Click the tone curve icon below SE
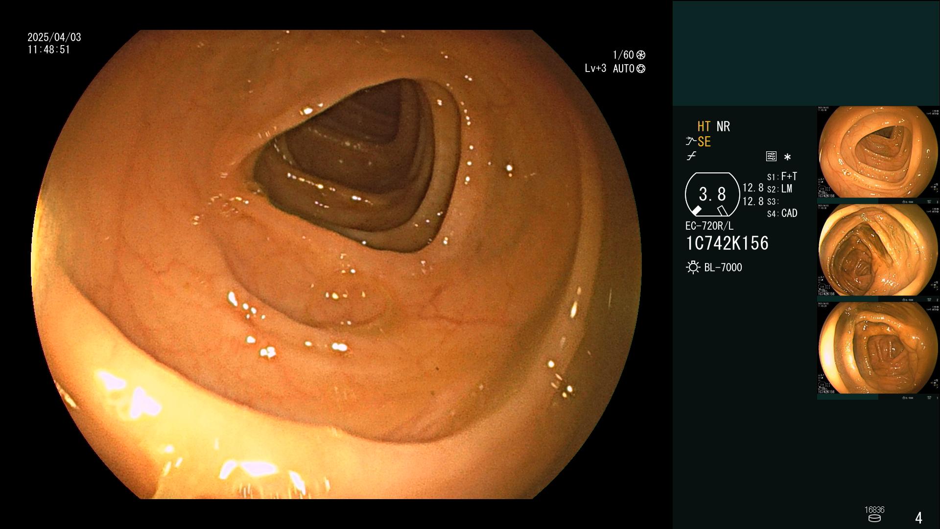 [x=691, y=156]
